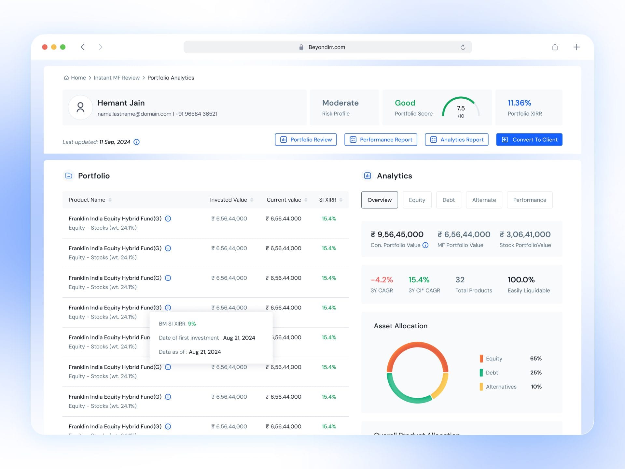Click the Date of first investment tooltip line
The image size is (625, 469).
tap(207, 338)
